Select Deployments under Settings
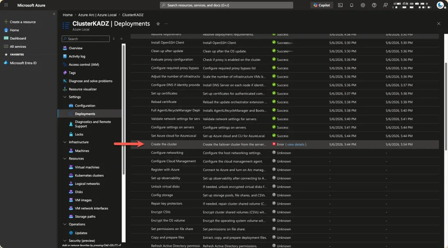This screenshot has width=448, height=248. pyautogui.click(x=85, y=114)
